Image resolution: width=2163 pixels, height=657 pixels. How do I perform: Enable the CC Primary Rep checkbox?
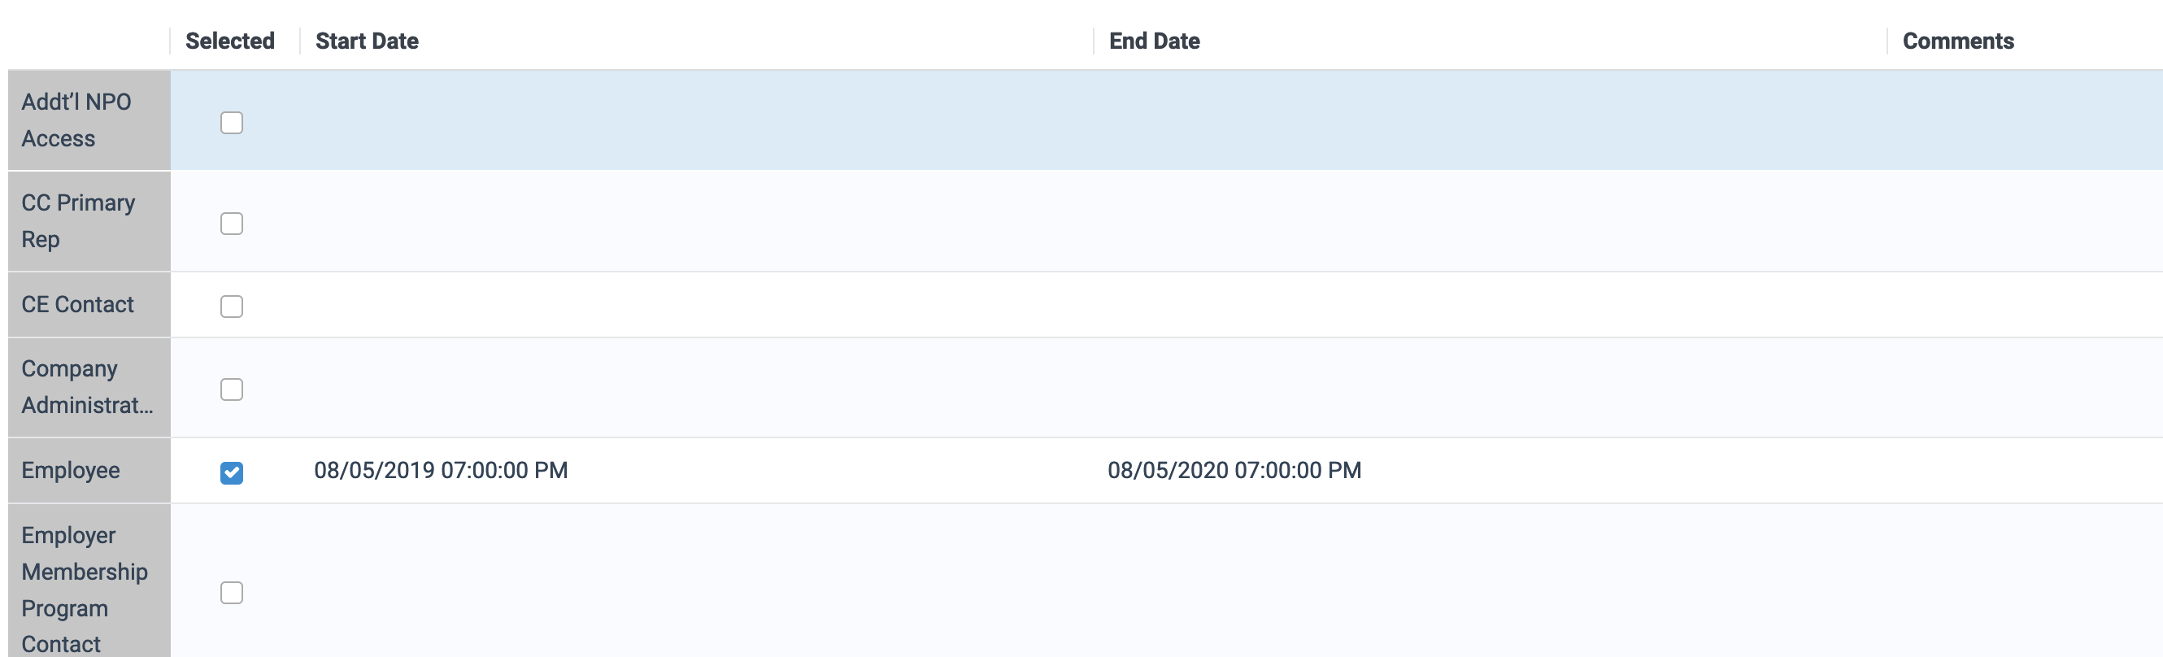point(232,224)
